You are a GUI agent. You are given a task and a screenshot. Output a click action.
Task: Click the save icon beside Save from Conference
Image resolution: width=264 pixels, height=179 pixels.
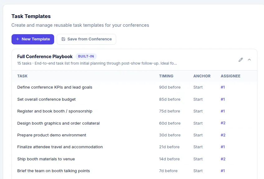(x=63, y=39)
